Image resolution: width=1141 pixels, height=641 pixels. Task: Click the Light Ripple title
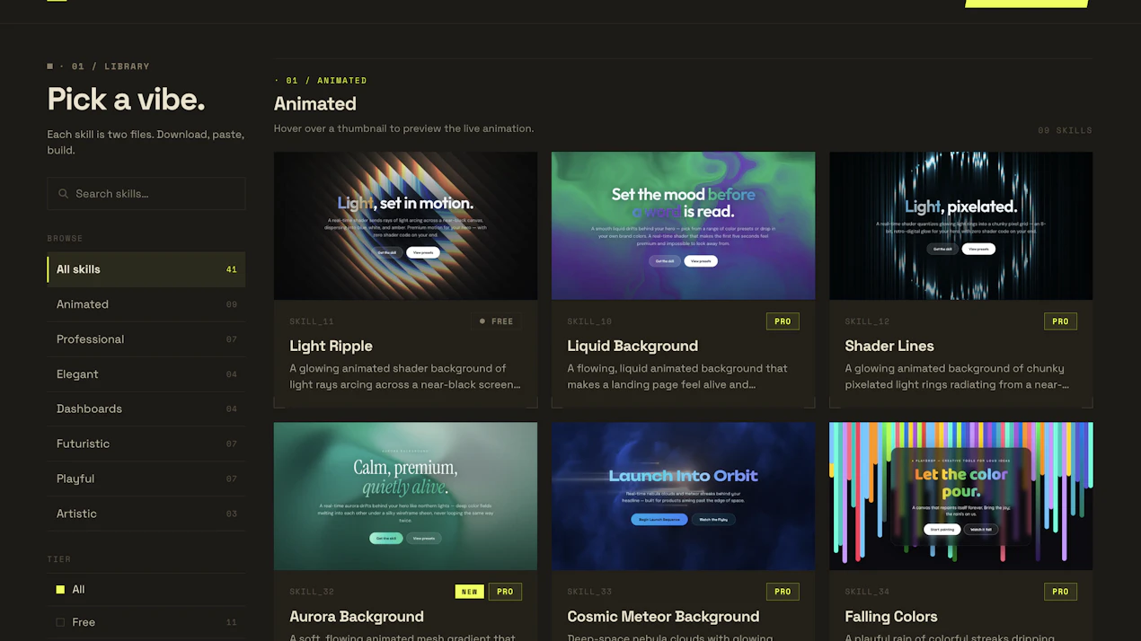pos(331,346)
